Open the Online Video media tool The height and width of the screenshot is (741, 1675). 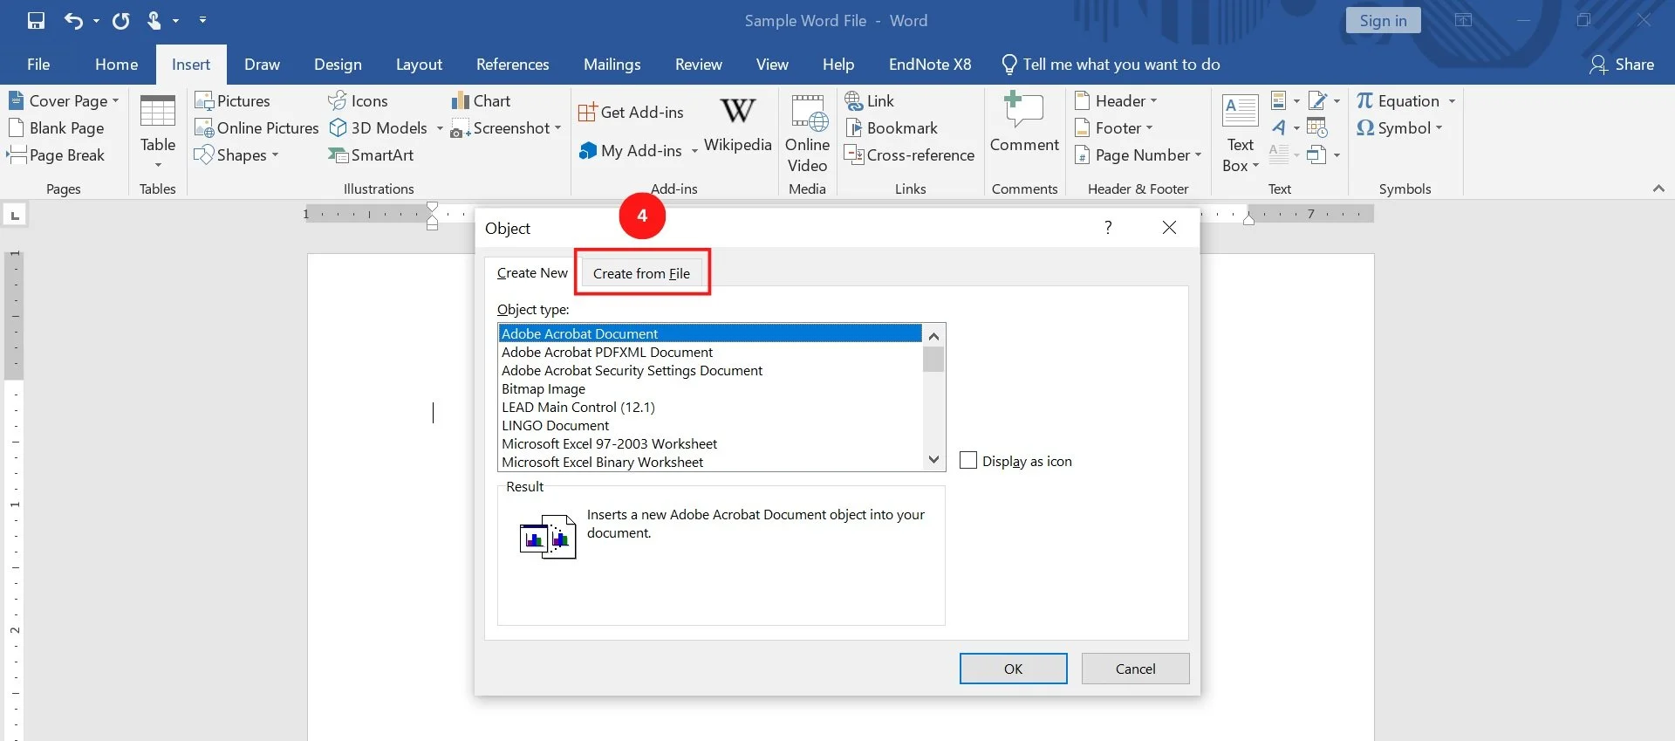pos(807,134)
